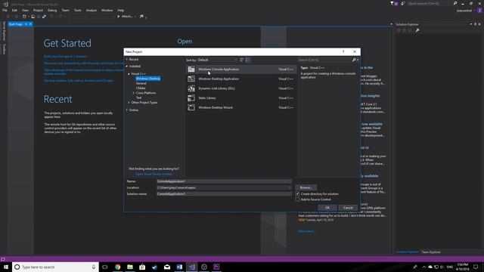Click the feedback icon in title bar
Screen dimensions: 484x272
[403, 3]
